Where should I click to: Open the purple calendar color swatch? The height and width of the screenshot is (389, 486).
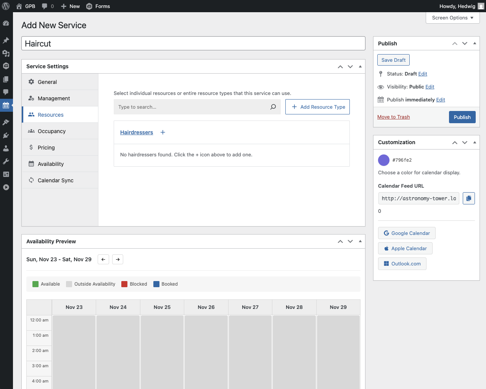383,160
